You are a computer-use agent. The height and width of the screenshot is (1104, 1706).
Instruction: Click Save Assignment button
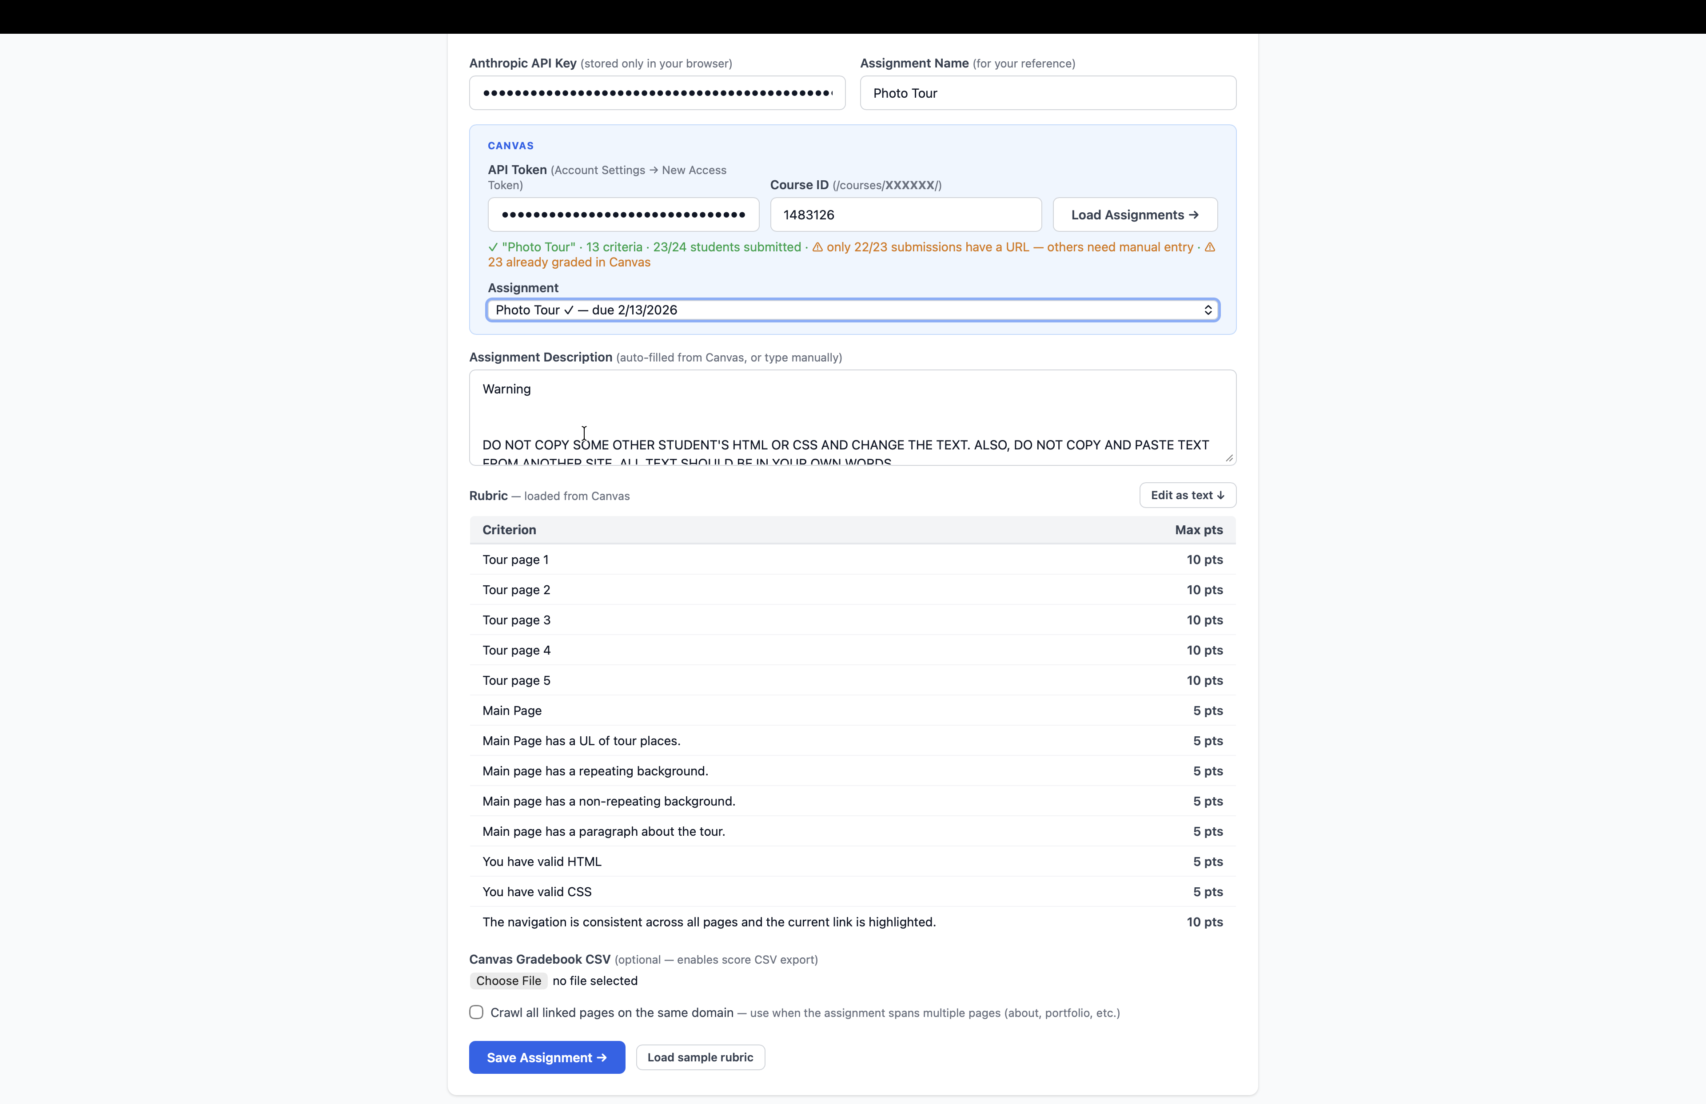point(547,1057)
